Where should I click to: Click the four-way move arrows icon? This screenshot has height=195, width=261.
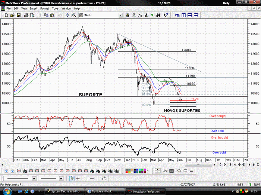click(235, 165)
